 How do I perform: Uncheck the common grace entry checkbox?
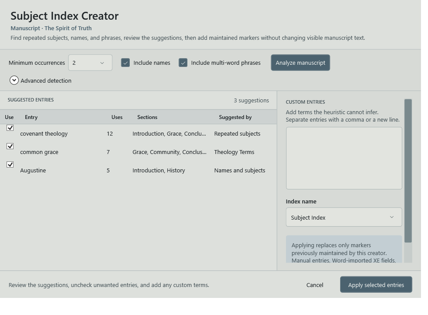(10, 146)
